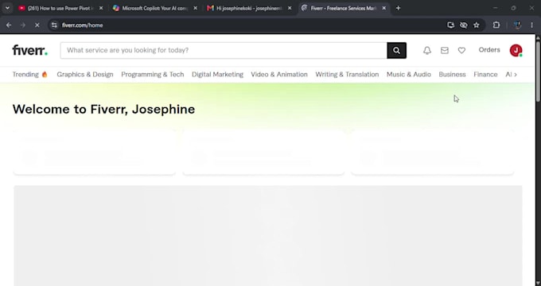
Task: Open the Chrome profile icon in toolbar
Action: (517, 25)
